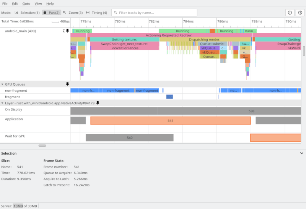Collapse the Selection panel chevron
306x209 pixels.
(302, 153)
